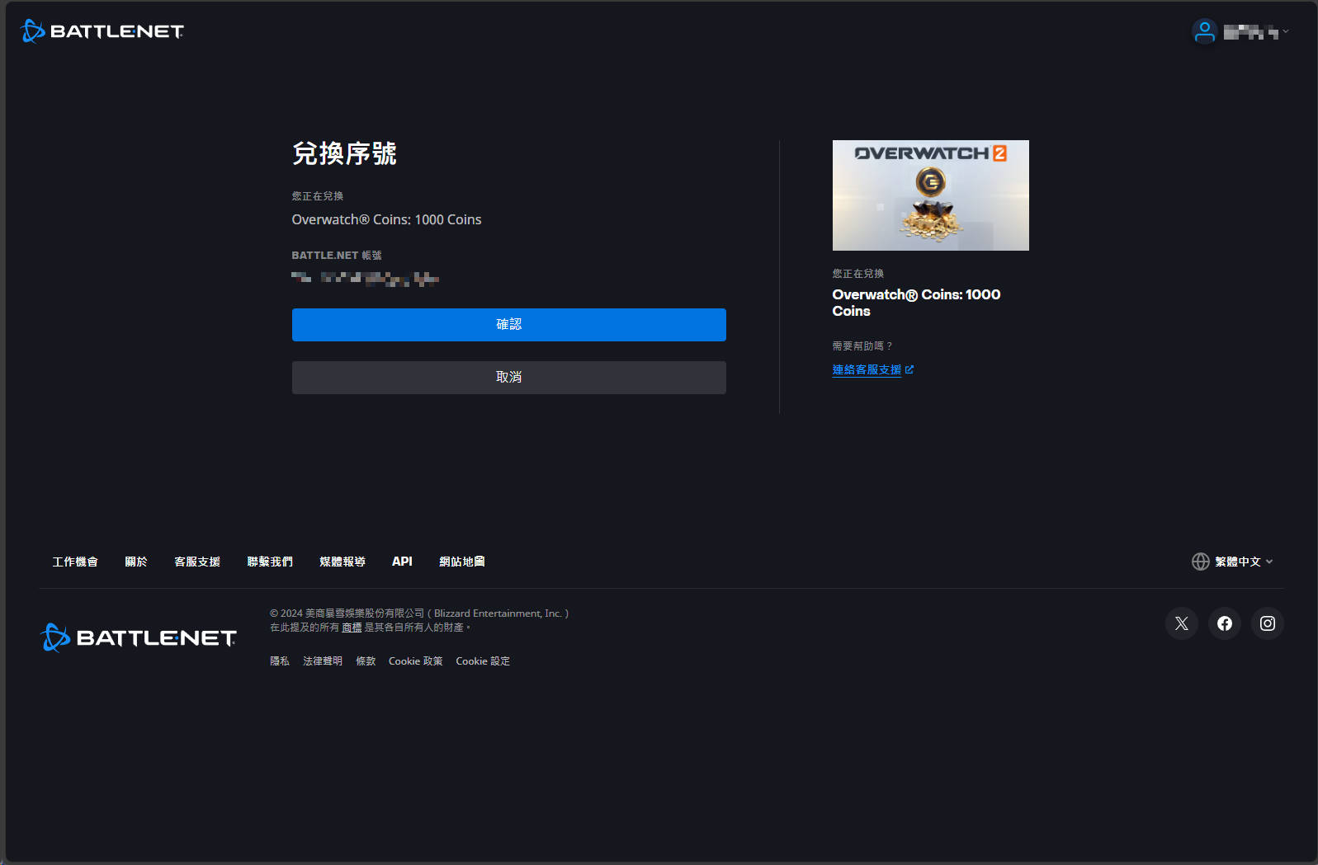The image size is (1318, 865).
Task: Open the Cookie 設定 settings link
Action: [x=483, y=661]
